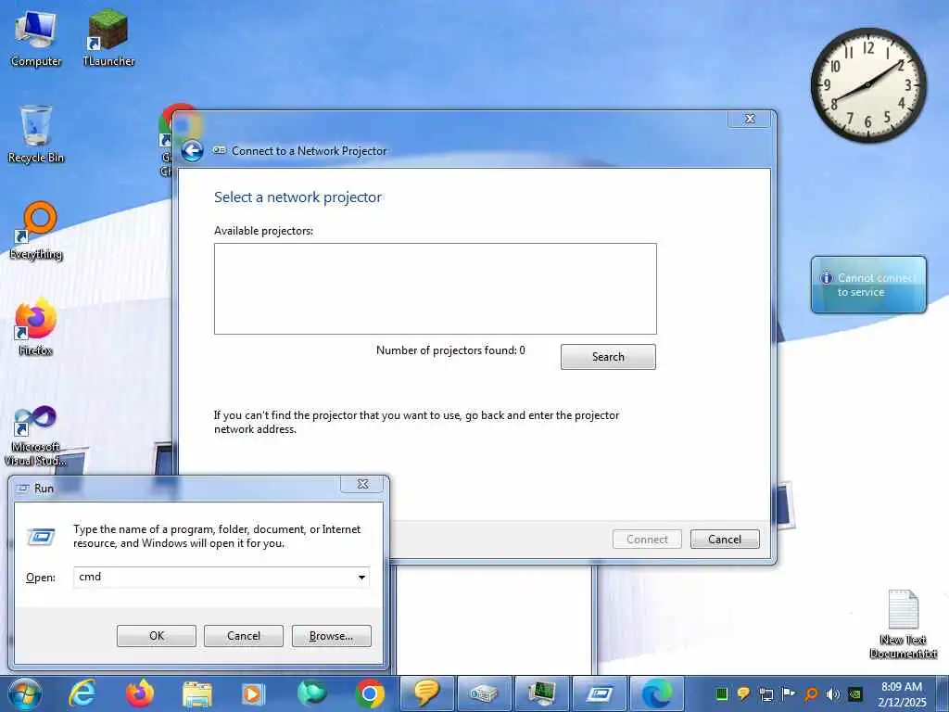Open Windows Explorer folder in taskbar

click(x=197, y=694)
